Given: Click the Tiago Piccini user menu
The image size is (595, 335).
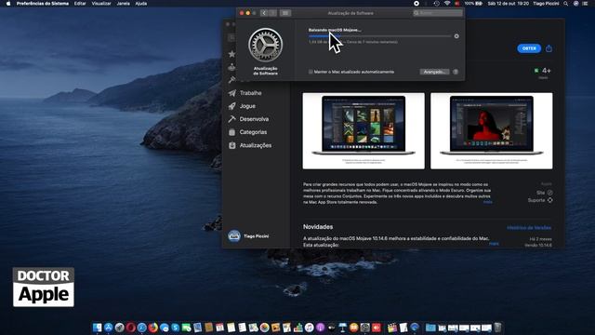Looking at the screenshot, I should 546,4.
